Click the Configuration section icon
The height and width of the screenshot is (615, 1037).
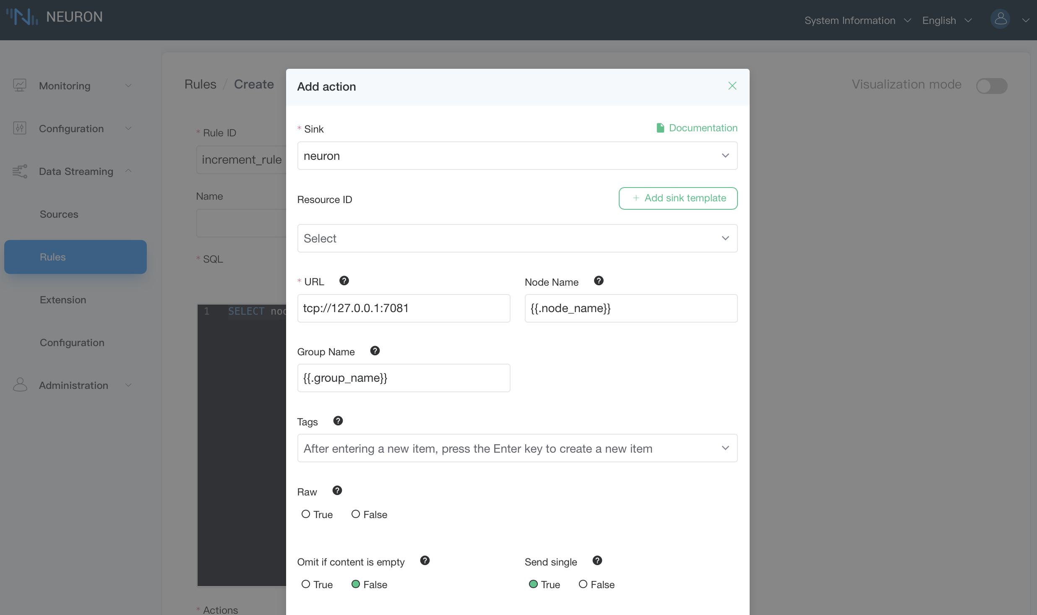(20, 129)
